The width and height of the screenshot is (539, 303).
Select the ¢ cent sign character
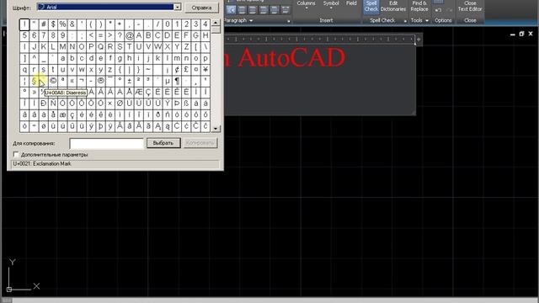point(177,69)
